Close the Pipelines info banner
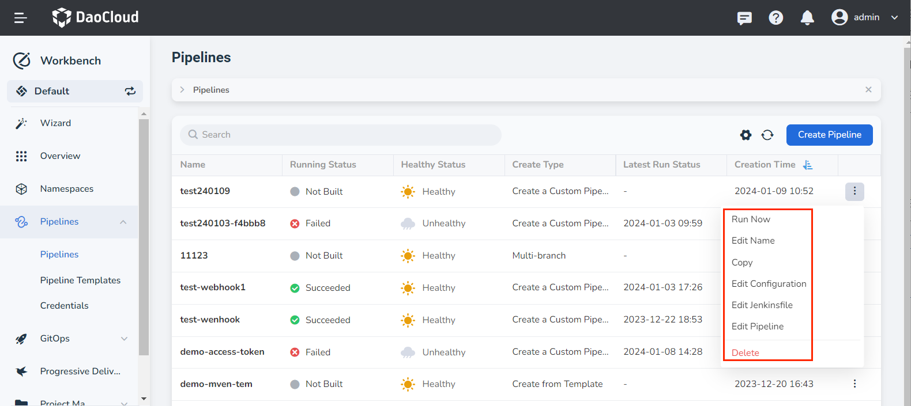 (x=868, y=90)
